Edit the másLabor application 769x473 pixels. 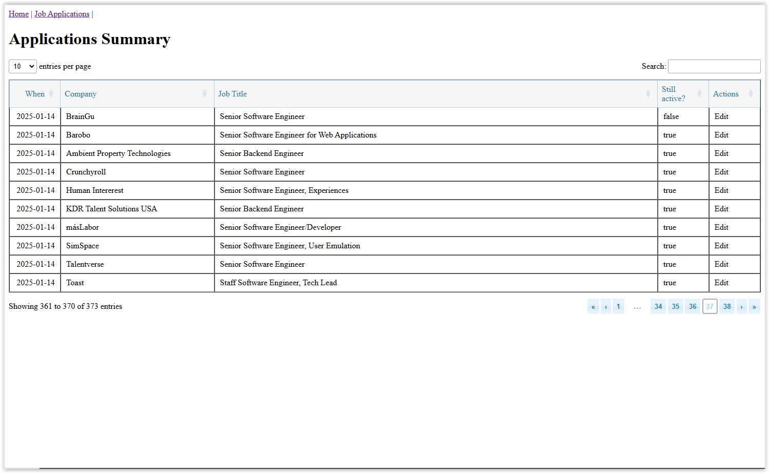(x=721, y=227)
